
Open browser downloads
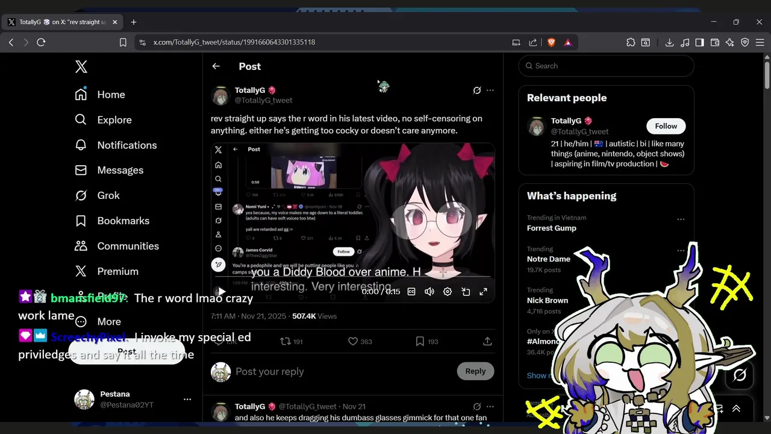[x=669, y=42]
